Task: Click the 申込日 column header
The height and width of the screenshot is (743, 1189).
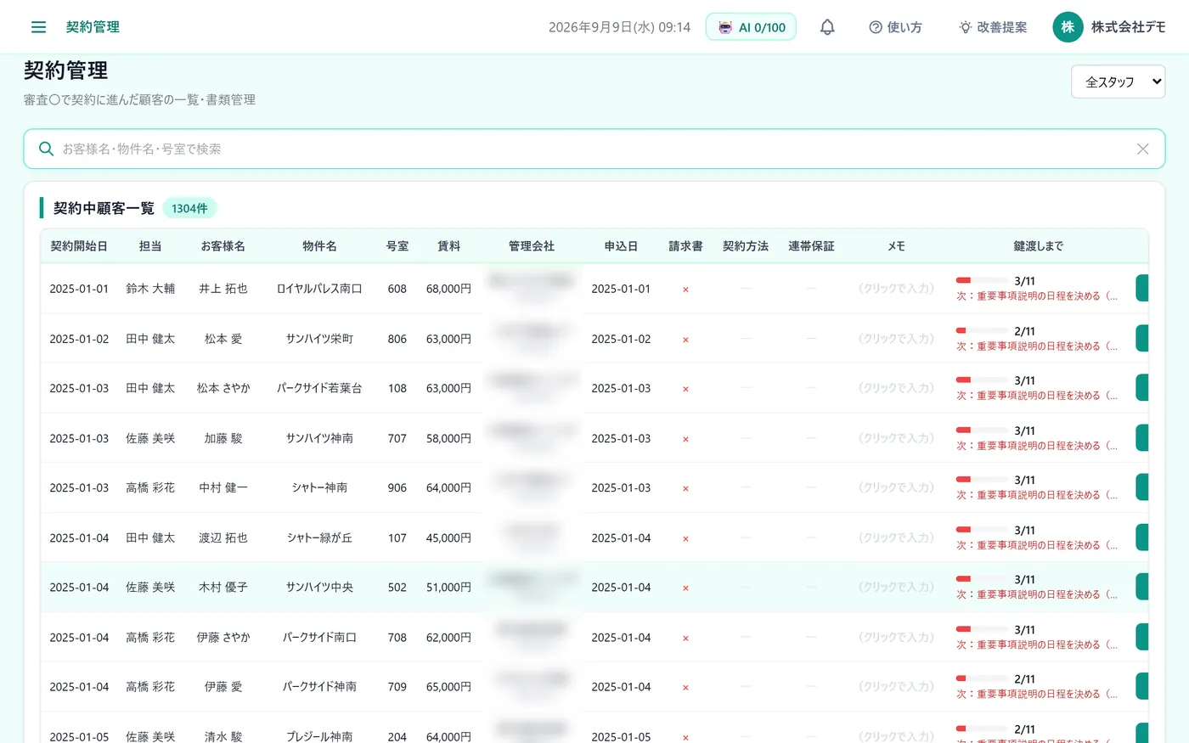Action: coord(621,246)
